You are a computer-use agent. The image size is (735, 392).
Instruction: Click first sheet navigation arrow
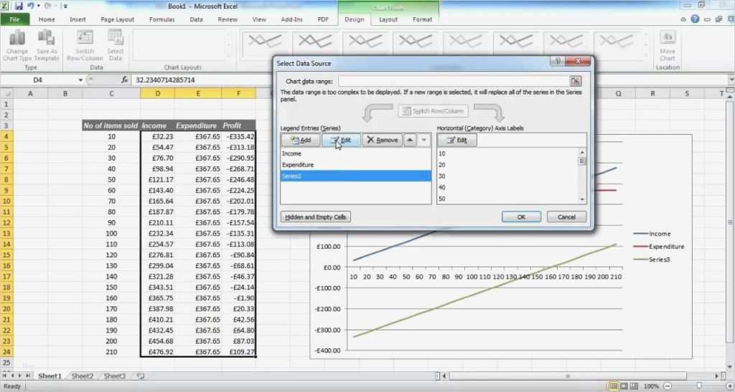(x=6, y=376)
